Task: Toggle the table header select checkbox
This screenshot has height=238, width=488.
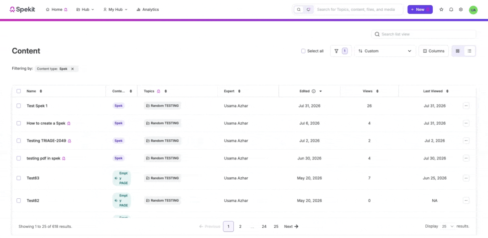Action: 19,91
